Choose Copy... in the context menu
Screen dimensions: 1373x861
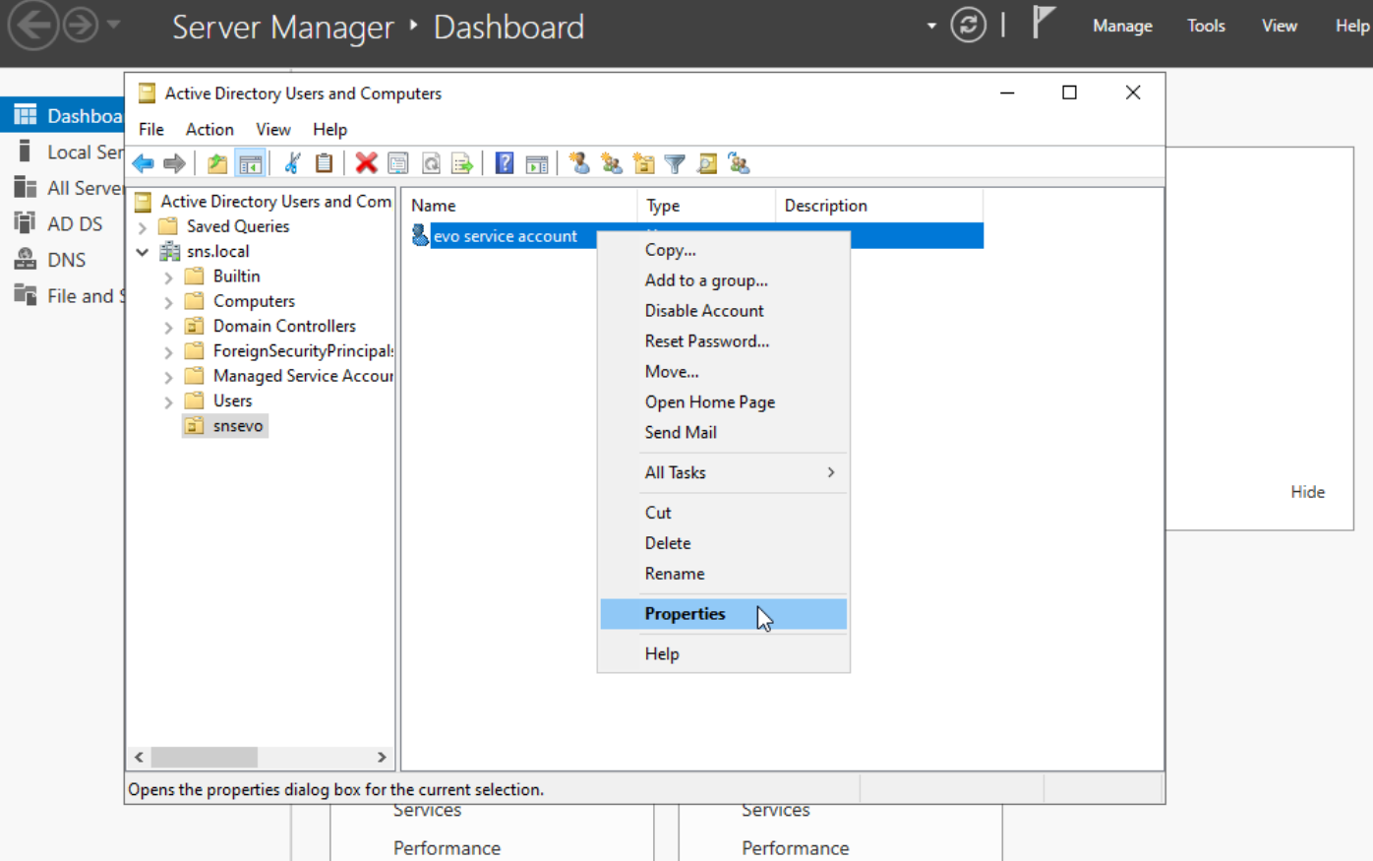point(723,250)
